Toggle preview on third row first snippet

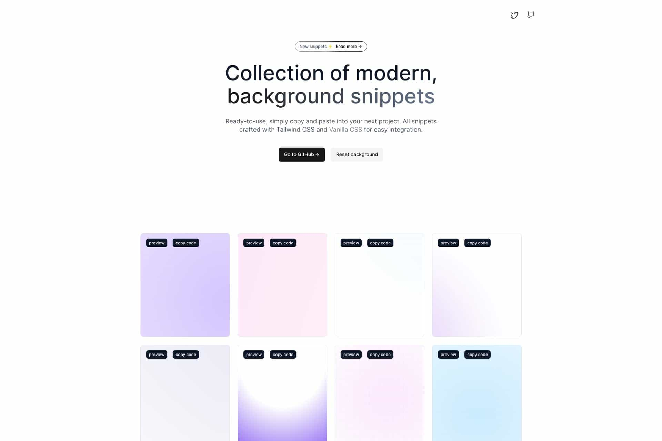[x=157, y=355]
